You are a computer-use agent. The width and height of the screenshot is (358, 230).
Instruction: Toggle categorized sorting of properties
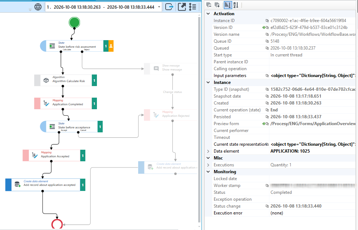[227, 5]
